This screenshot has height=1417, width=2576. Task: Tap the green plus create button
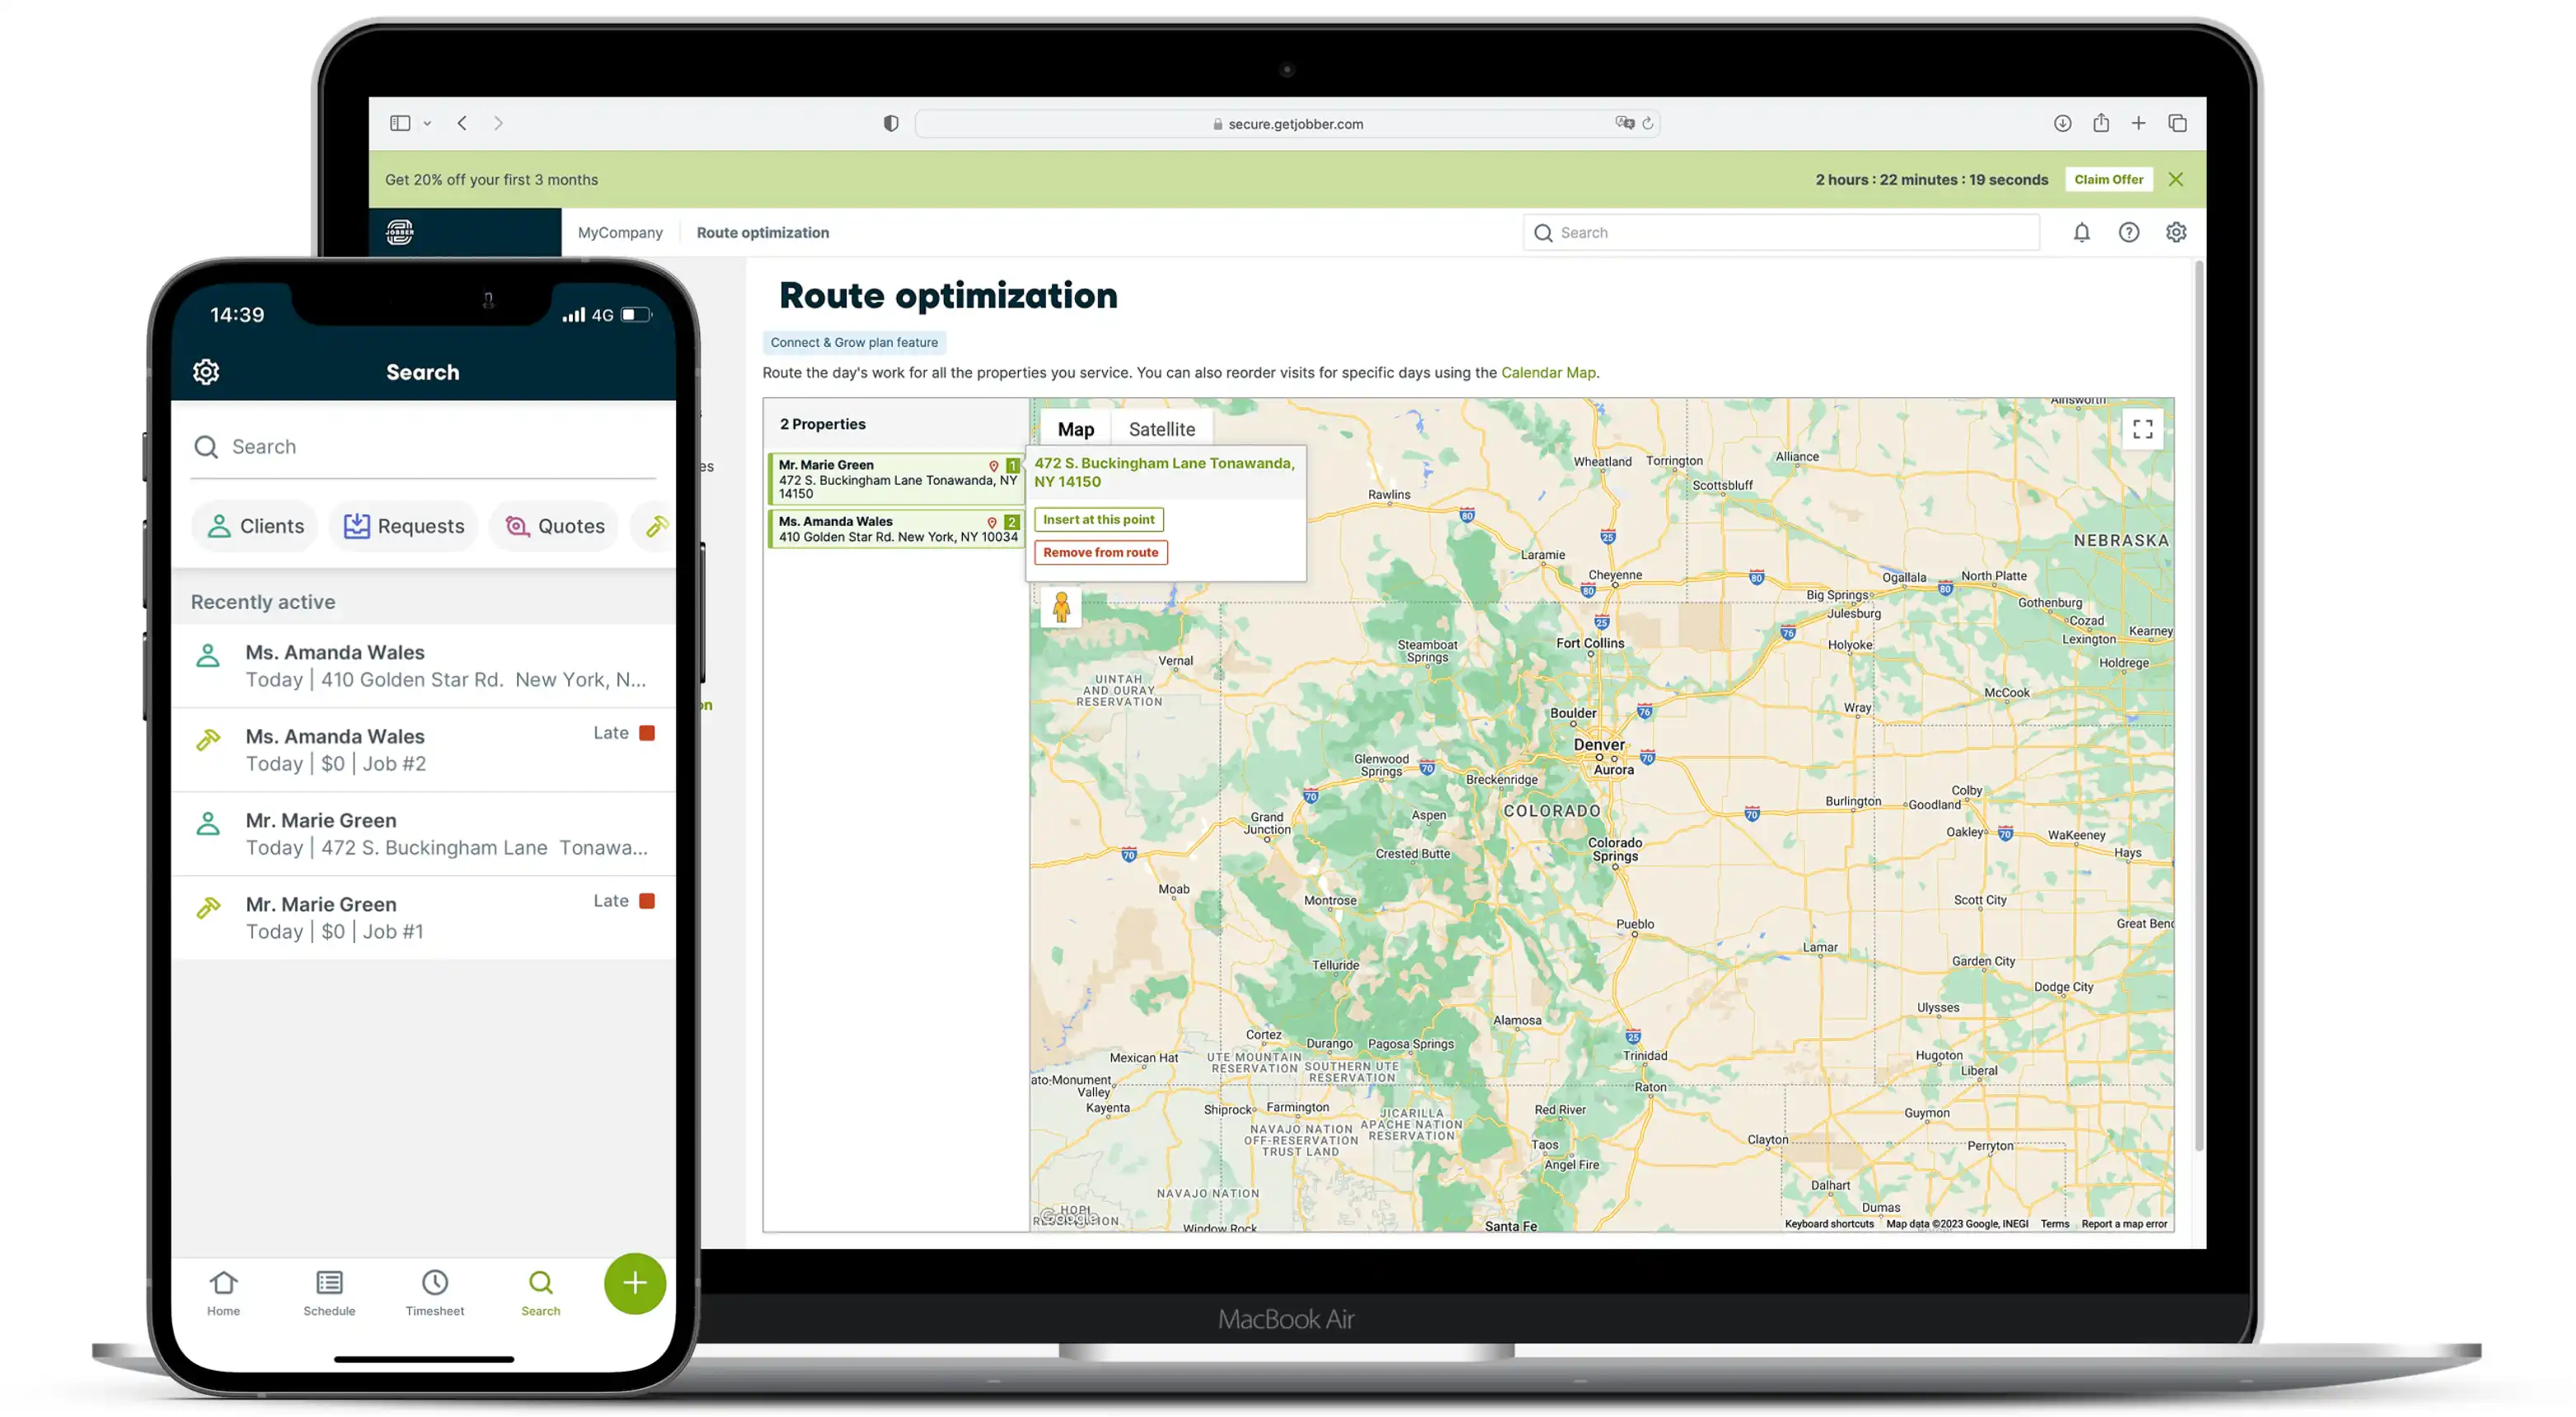pos(635,1284)
